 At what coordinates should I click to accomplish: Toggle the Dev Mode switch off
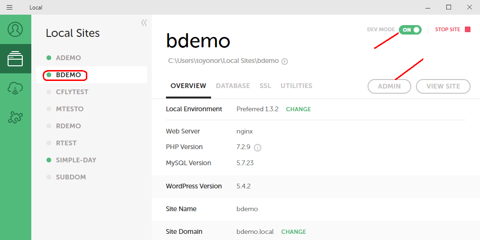point(410,30)
